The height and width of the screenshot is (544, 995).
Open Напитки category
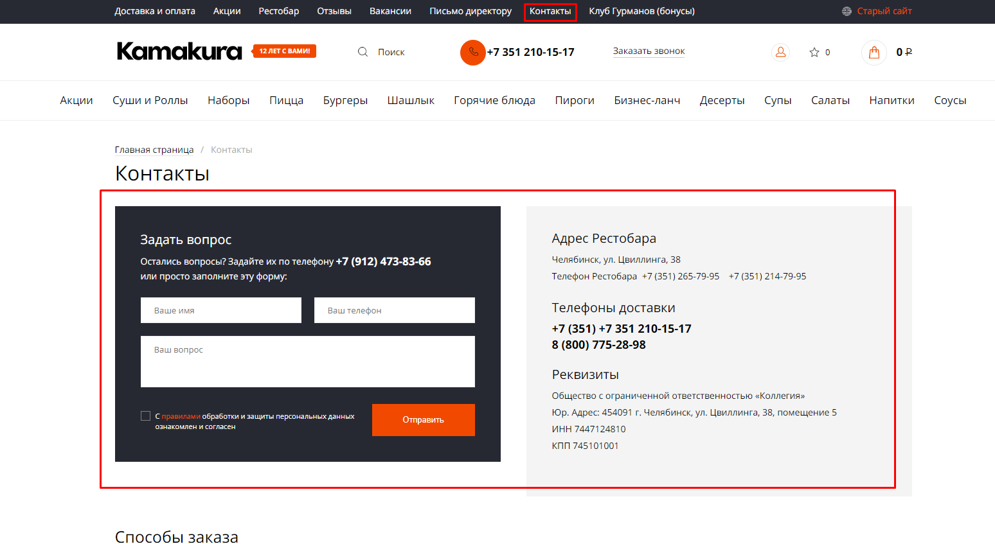pos(892,100)
